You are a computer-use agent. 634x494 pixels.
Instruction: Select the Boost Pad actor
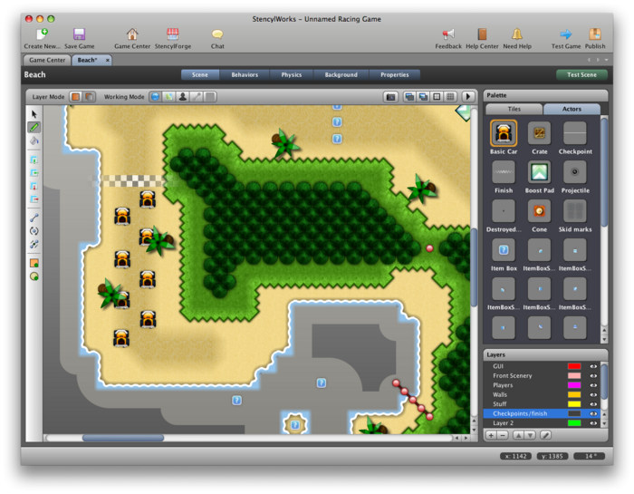point(540,172)
